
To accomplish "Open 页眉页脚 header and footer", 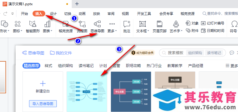I will 160,27.
